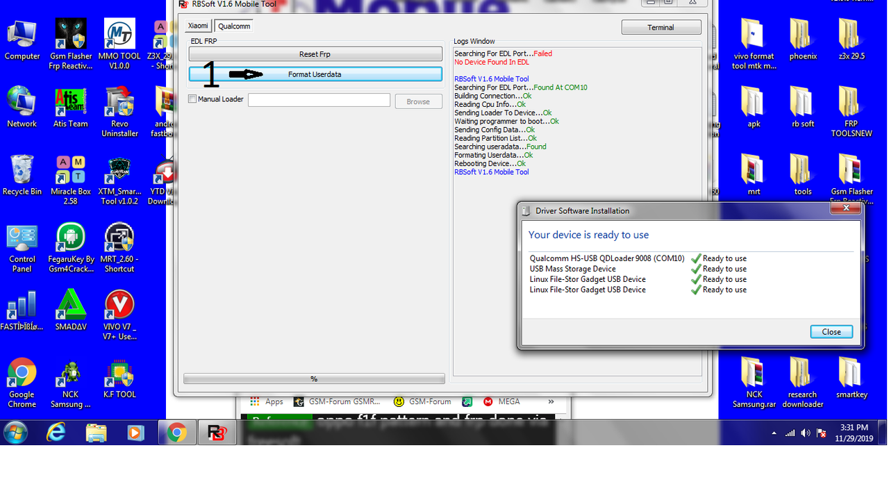
Task: Launch Miracle Box 2.58 icon
Action: [x=70, y=180]
